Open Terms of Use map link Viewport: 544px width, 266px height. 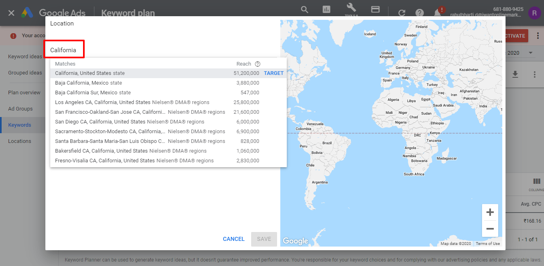(x=488, y=244)
